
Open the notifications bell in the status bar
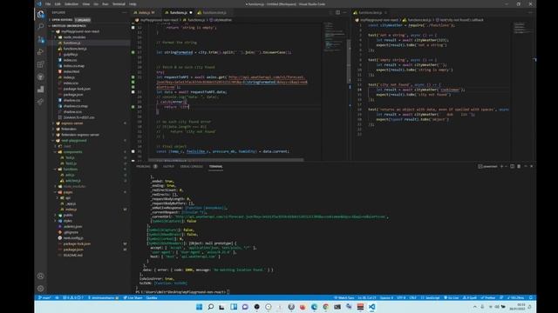pos(531,297)
